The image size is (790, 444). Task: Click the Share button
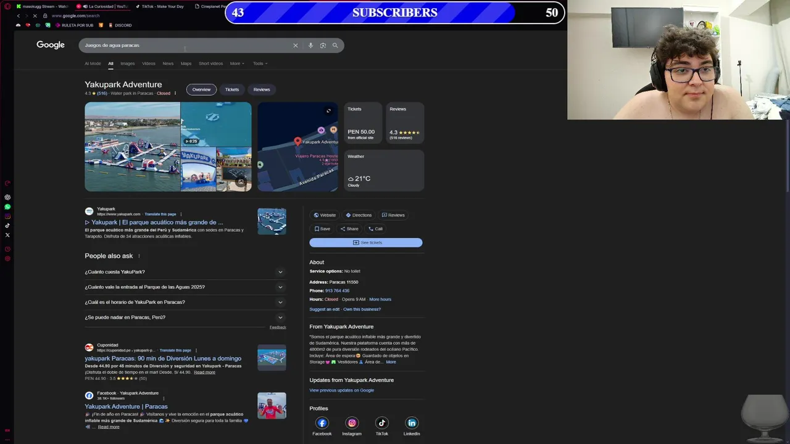pos(349,229)
